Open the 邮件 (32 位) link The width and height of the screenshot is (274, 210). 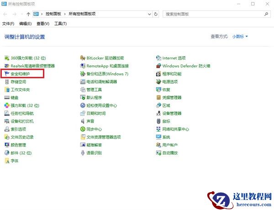[x=21, y=153]
